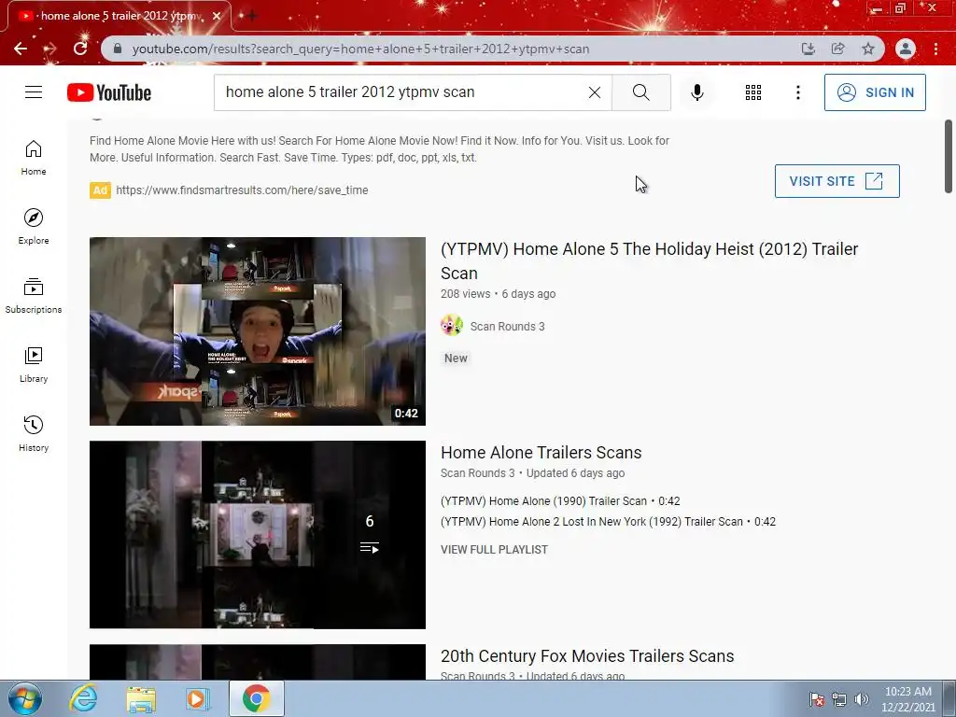Click the lock icon in the address bar
This screenshot has height=717, width=956.
(118, 49)
